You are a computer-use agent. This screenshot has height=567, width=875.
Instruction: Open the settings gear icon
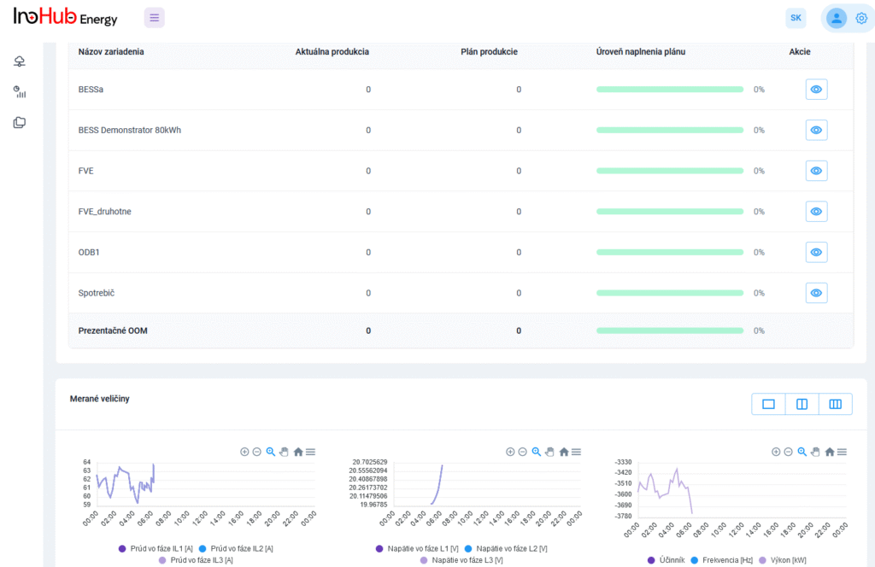[x=860, y=18]
